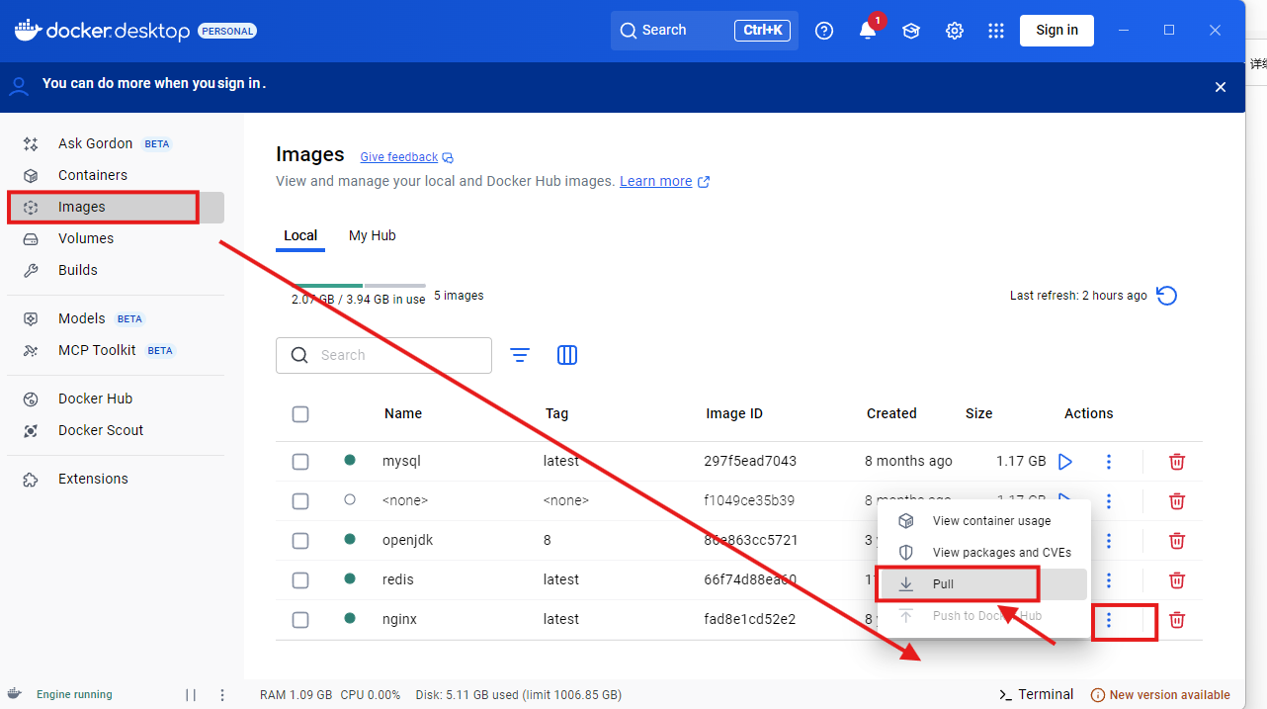
Task: Choose View container usage menu item
Action: point(983,521)
